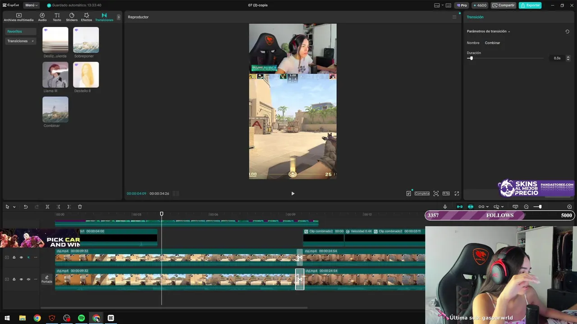Click the 0.3s duration field
This screenshot has width=577, height=324.
pyautogui.click(x=557, y=58)
